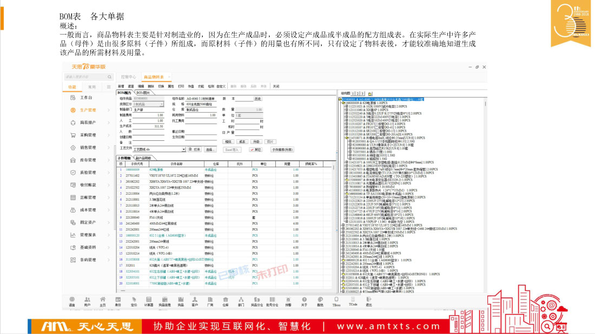This screenshot has height=334, width=595.
Task: Switch to the 控制中心 tab
Action: pyautogui.click(x=128, y=77)
